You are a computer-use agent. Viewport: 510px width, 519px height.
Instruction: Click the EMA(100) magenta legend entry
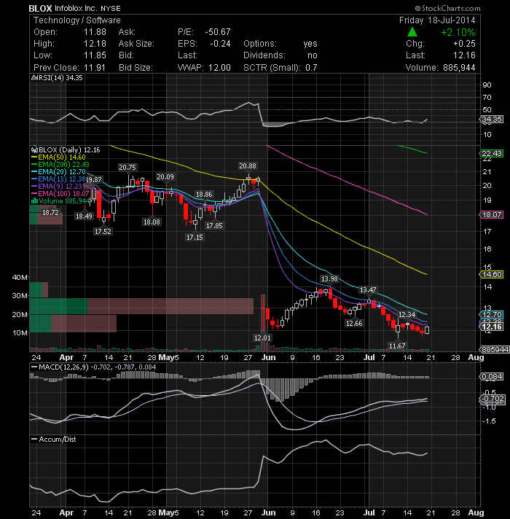point(60,194)
